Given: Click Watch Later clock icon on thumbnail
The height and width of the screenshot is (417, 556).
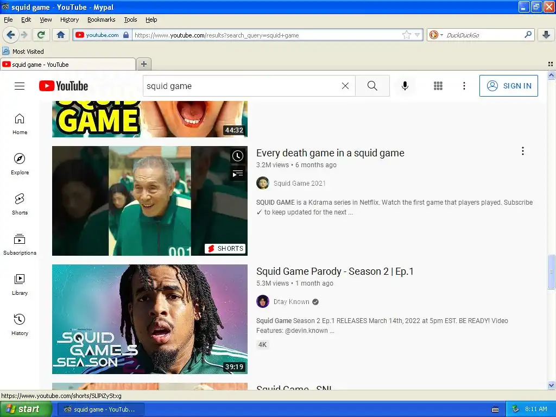Looking at the screenshot, I should [238, 156].
